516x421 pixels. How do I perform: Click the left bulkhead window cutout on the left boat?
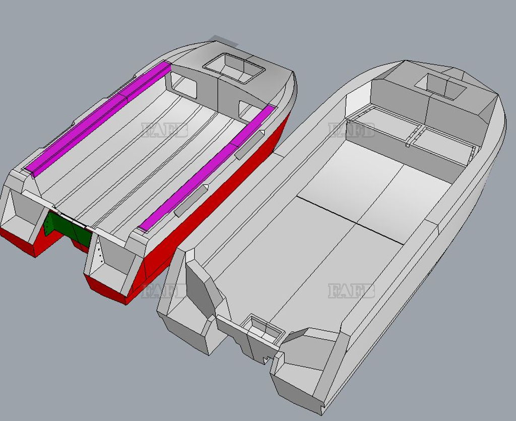[184, 85]
